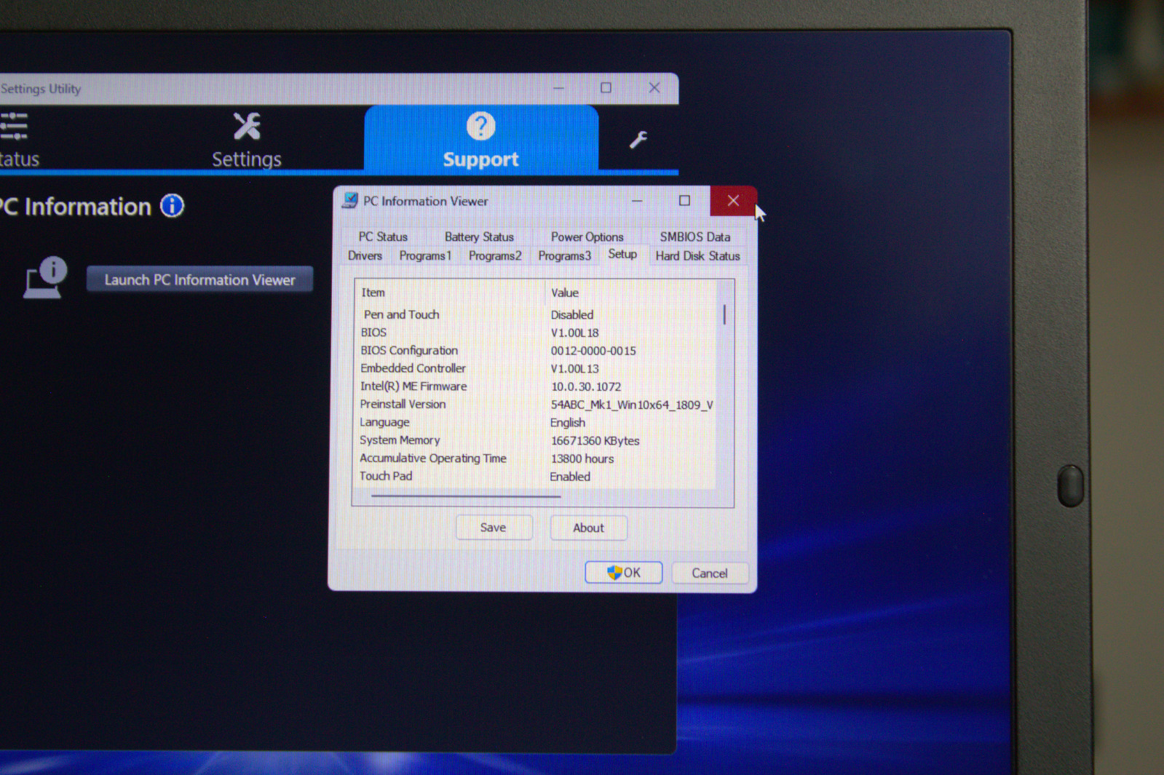1164x775 pixels.
Task: Open the Battery Status tab
Action: (479, 237)
